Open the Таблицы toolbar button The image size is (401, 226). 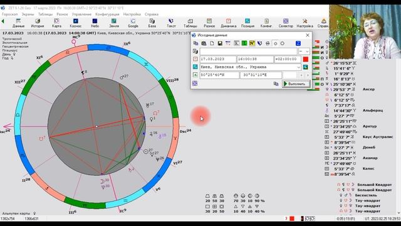[x=190, y=23]
